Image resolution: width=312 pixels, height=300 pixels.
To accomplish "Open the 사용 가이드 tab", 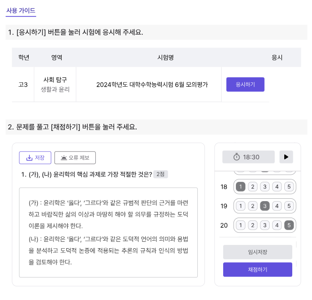I will pyautogui.click(x=21, y=10).
